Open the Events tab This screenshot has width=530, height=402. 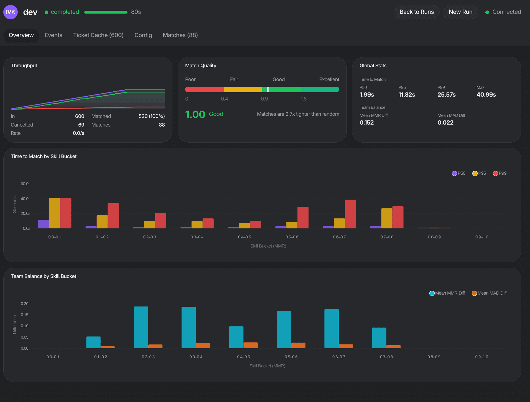(53, 35)
